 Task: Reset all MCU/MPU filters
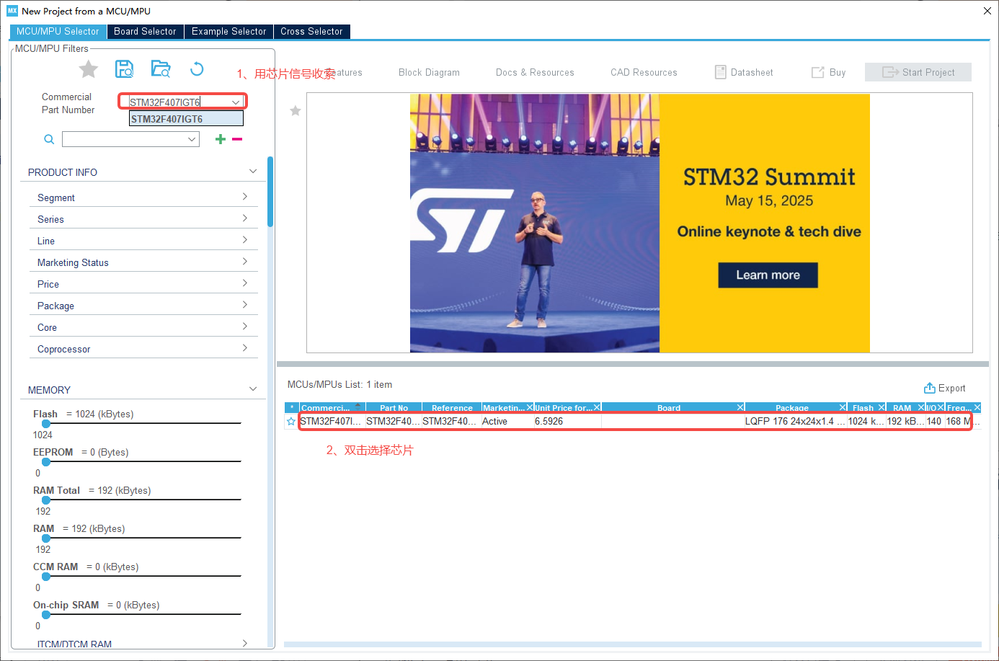pos(195,68)
